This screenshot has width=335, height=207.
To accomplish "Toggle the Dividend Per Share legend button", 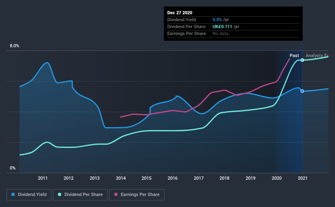I will (x=81, y=195).
